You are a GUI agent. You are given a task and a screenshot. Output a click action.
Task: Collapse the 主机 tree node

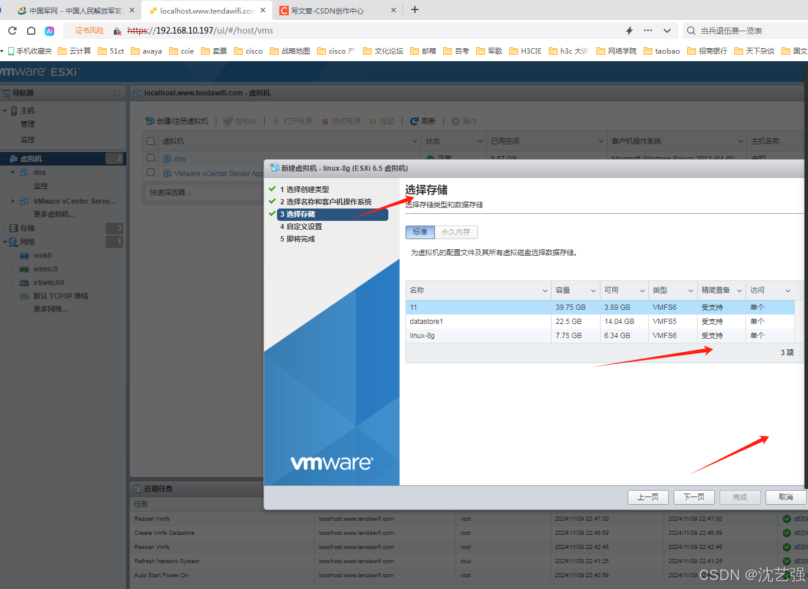click(5, 111)
